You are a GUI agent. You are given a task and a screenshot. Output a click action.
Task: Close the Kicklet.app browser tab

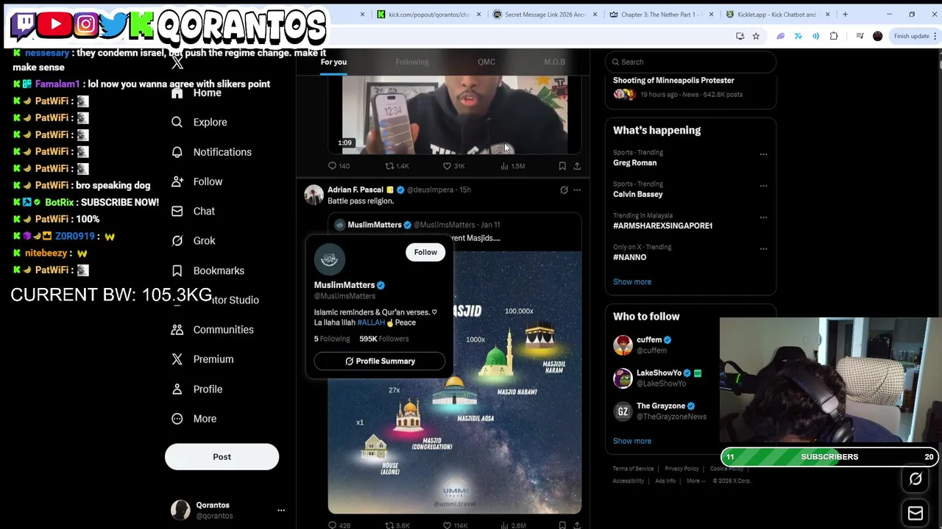[827, 14]
